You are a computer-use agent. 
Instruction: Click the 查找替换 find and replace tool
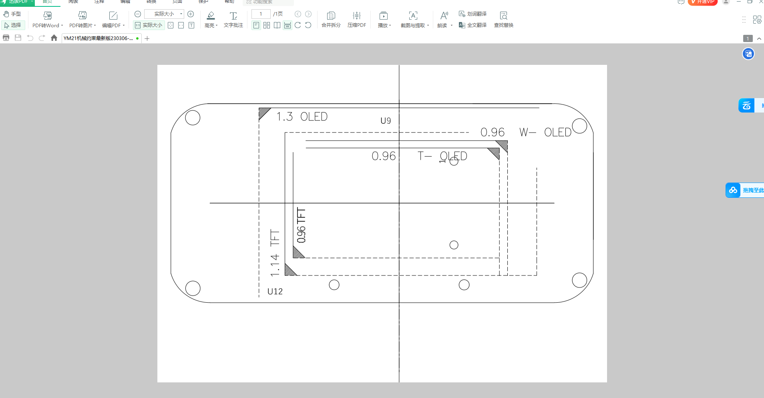tap(504, 20)
